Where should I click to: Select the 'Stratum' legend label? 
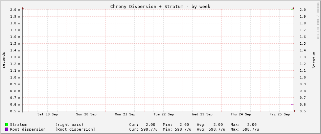coord(18,125)
